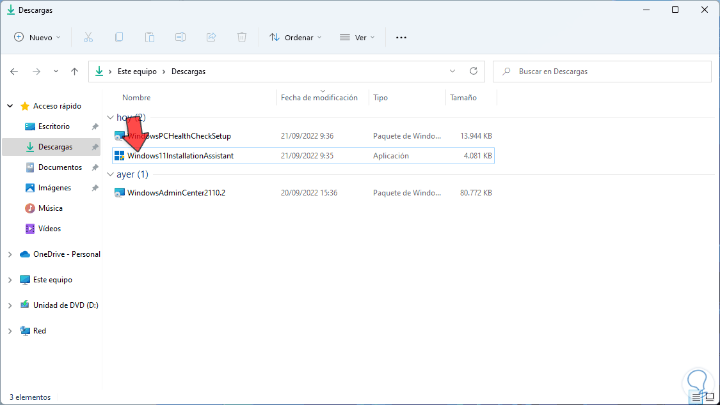
Task: Click Descargas in address breadcrumb
Action: [188, 72]
